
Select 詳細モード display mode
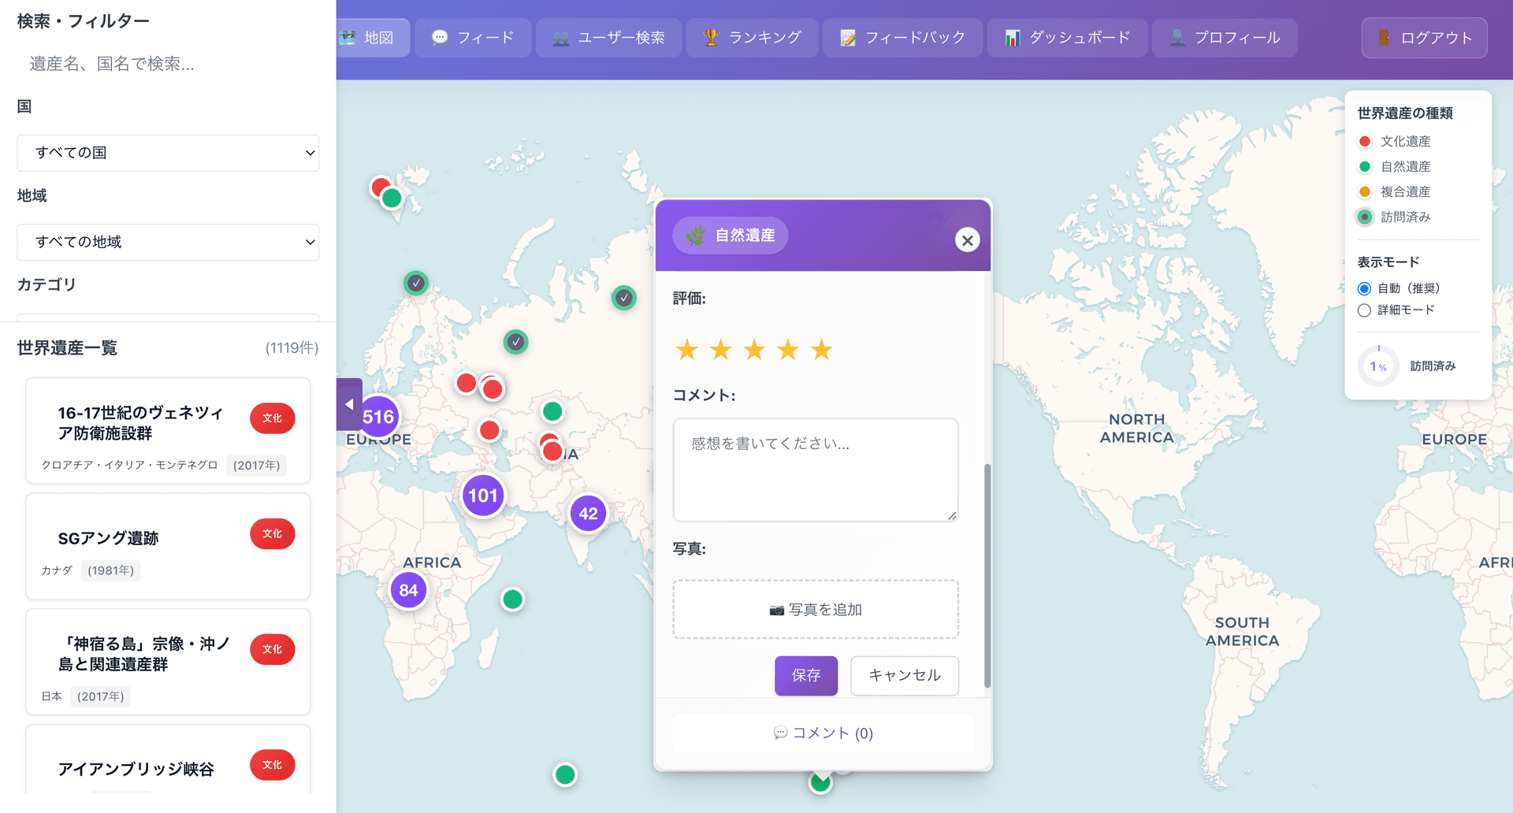[1364, 310]
